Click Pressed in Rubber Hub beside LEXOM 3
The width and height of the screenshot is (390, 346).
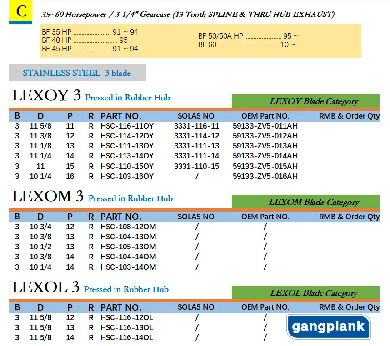pyautogui.click(x=130, y=198)
